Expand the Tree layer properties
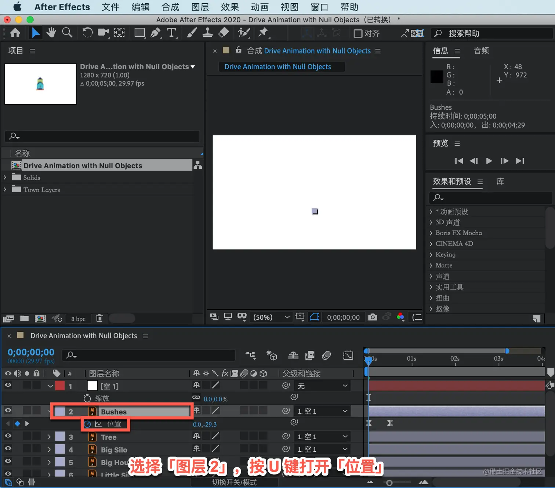This screenshot has width=555, height=488. point(49,437)
